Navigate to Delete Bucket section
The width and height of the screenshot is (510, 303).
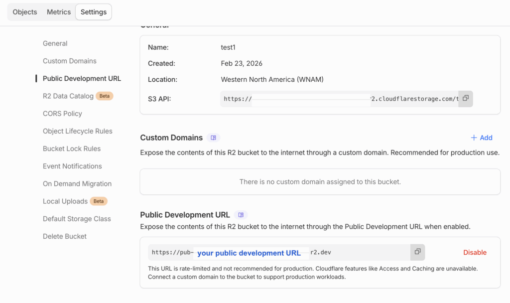point(65,236)
